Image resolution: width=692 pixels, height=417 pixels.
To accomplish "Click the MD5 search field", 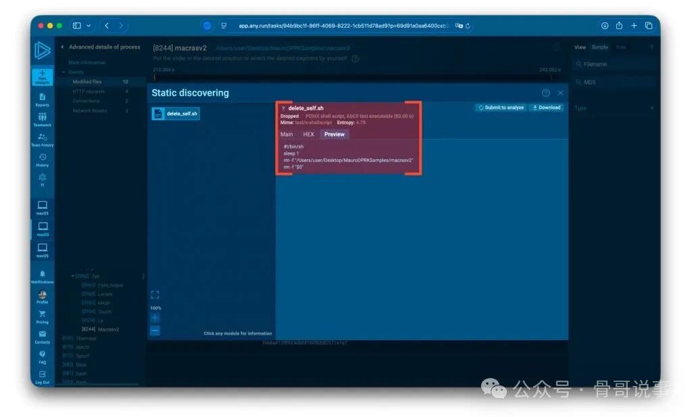I will (614, 82).
